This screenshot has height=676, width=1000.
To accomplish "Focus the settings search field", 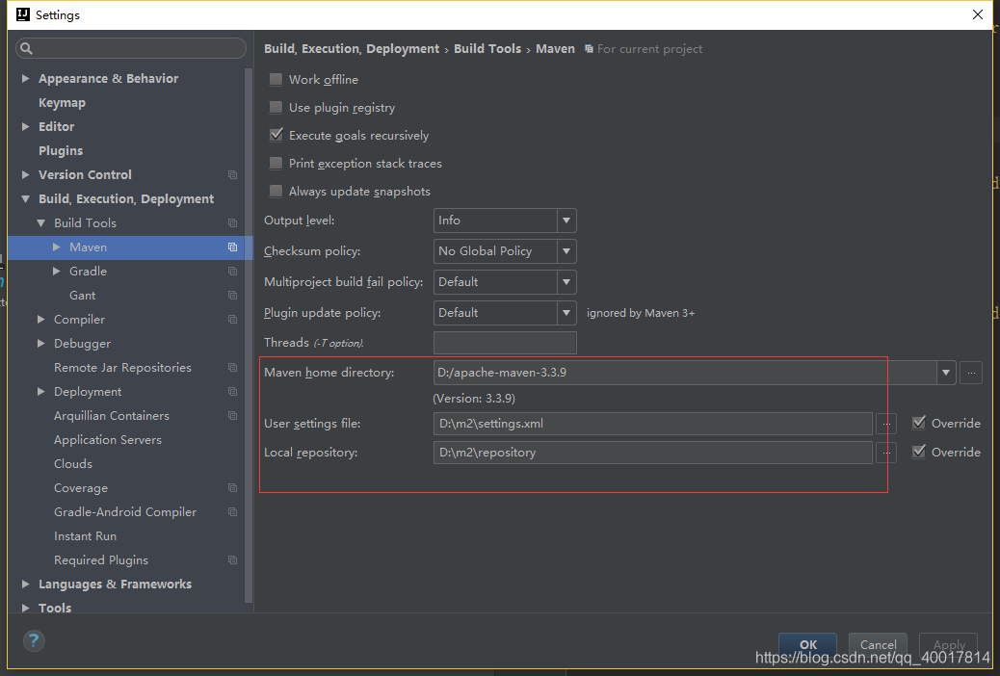I will (131, 48).
